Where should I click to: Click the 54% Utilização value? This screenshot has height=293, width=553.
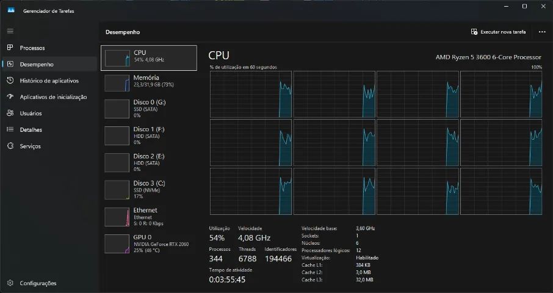pos(217,237)
